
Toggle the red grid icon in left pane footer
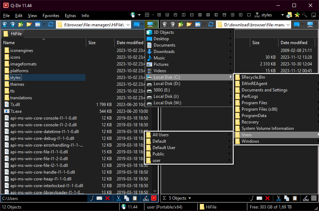coord(154,198)
